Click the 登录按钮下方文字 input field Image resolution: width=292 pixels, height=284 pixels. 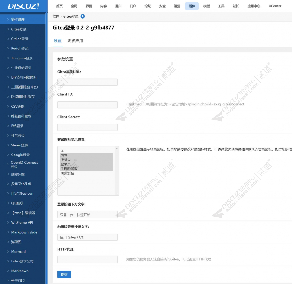[x=88, y=215]
